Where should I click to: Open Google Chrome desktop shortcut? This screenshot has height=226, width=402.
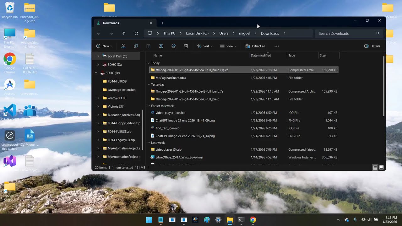click(10, 63)
